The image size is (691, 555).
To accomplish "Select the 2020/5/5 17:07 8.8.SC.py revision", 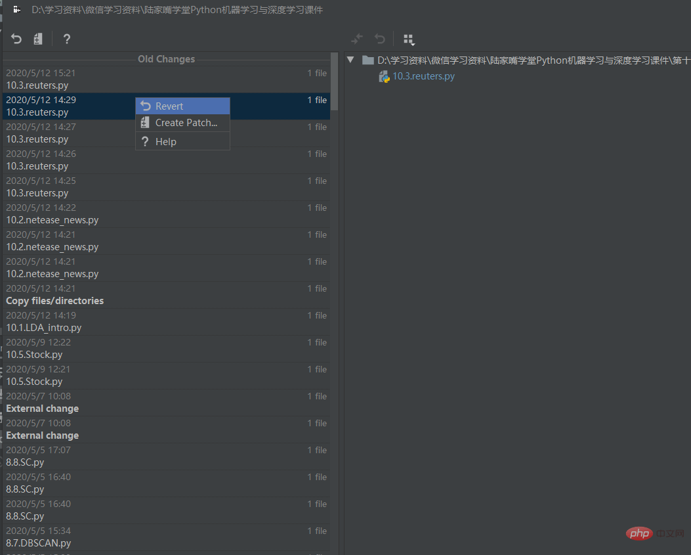I will (166, 456).
